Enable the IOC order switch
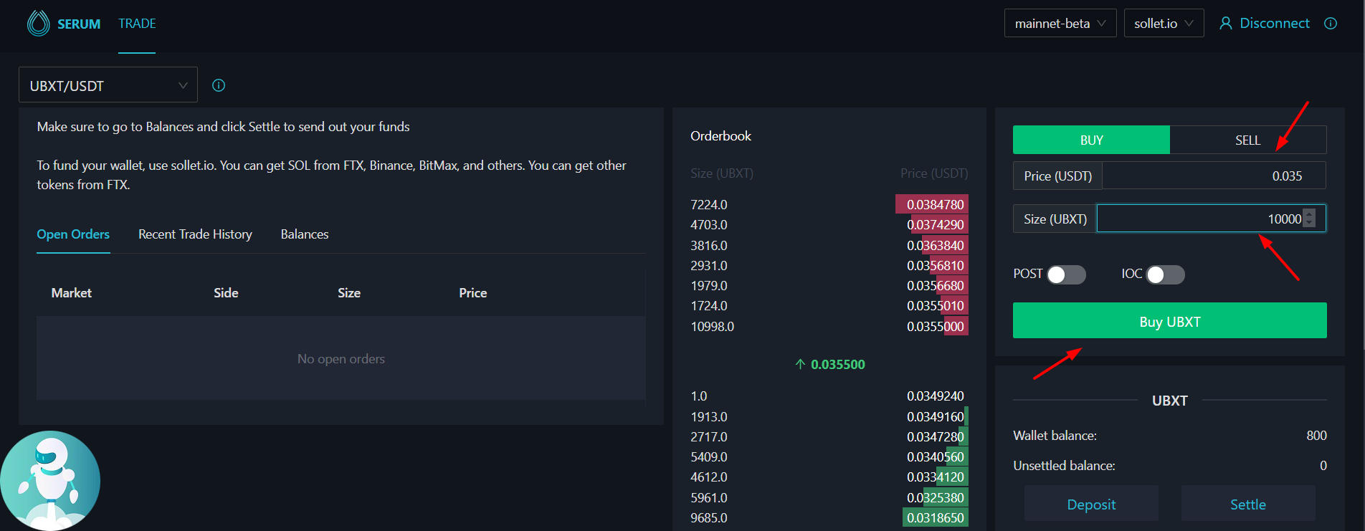This screenshot has width=1365, height=531. [1165, 274]
